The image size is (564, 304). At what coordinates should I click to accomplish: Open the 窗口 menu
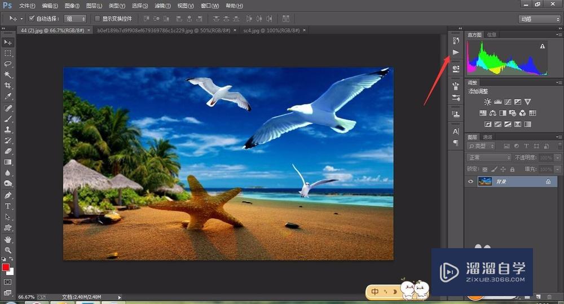click(210, 6)
